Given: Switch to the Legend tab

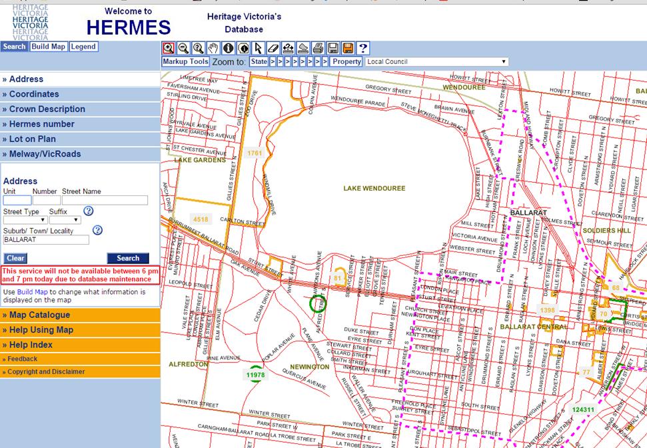Looking at the screenshot, I should click(83, 47).
